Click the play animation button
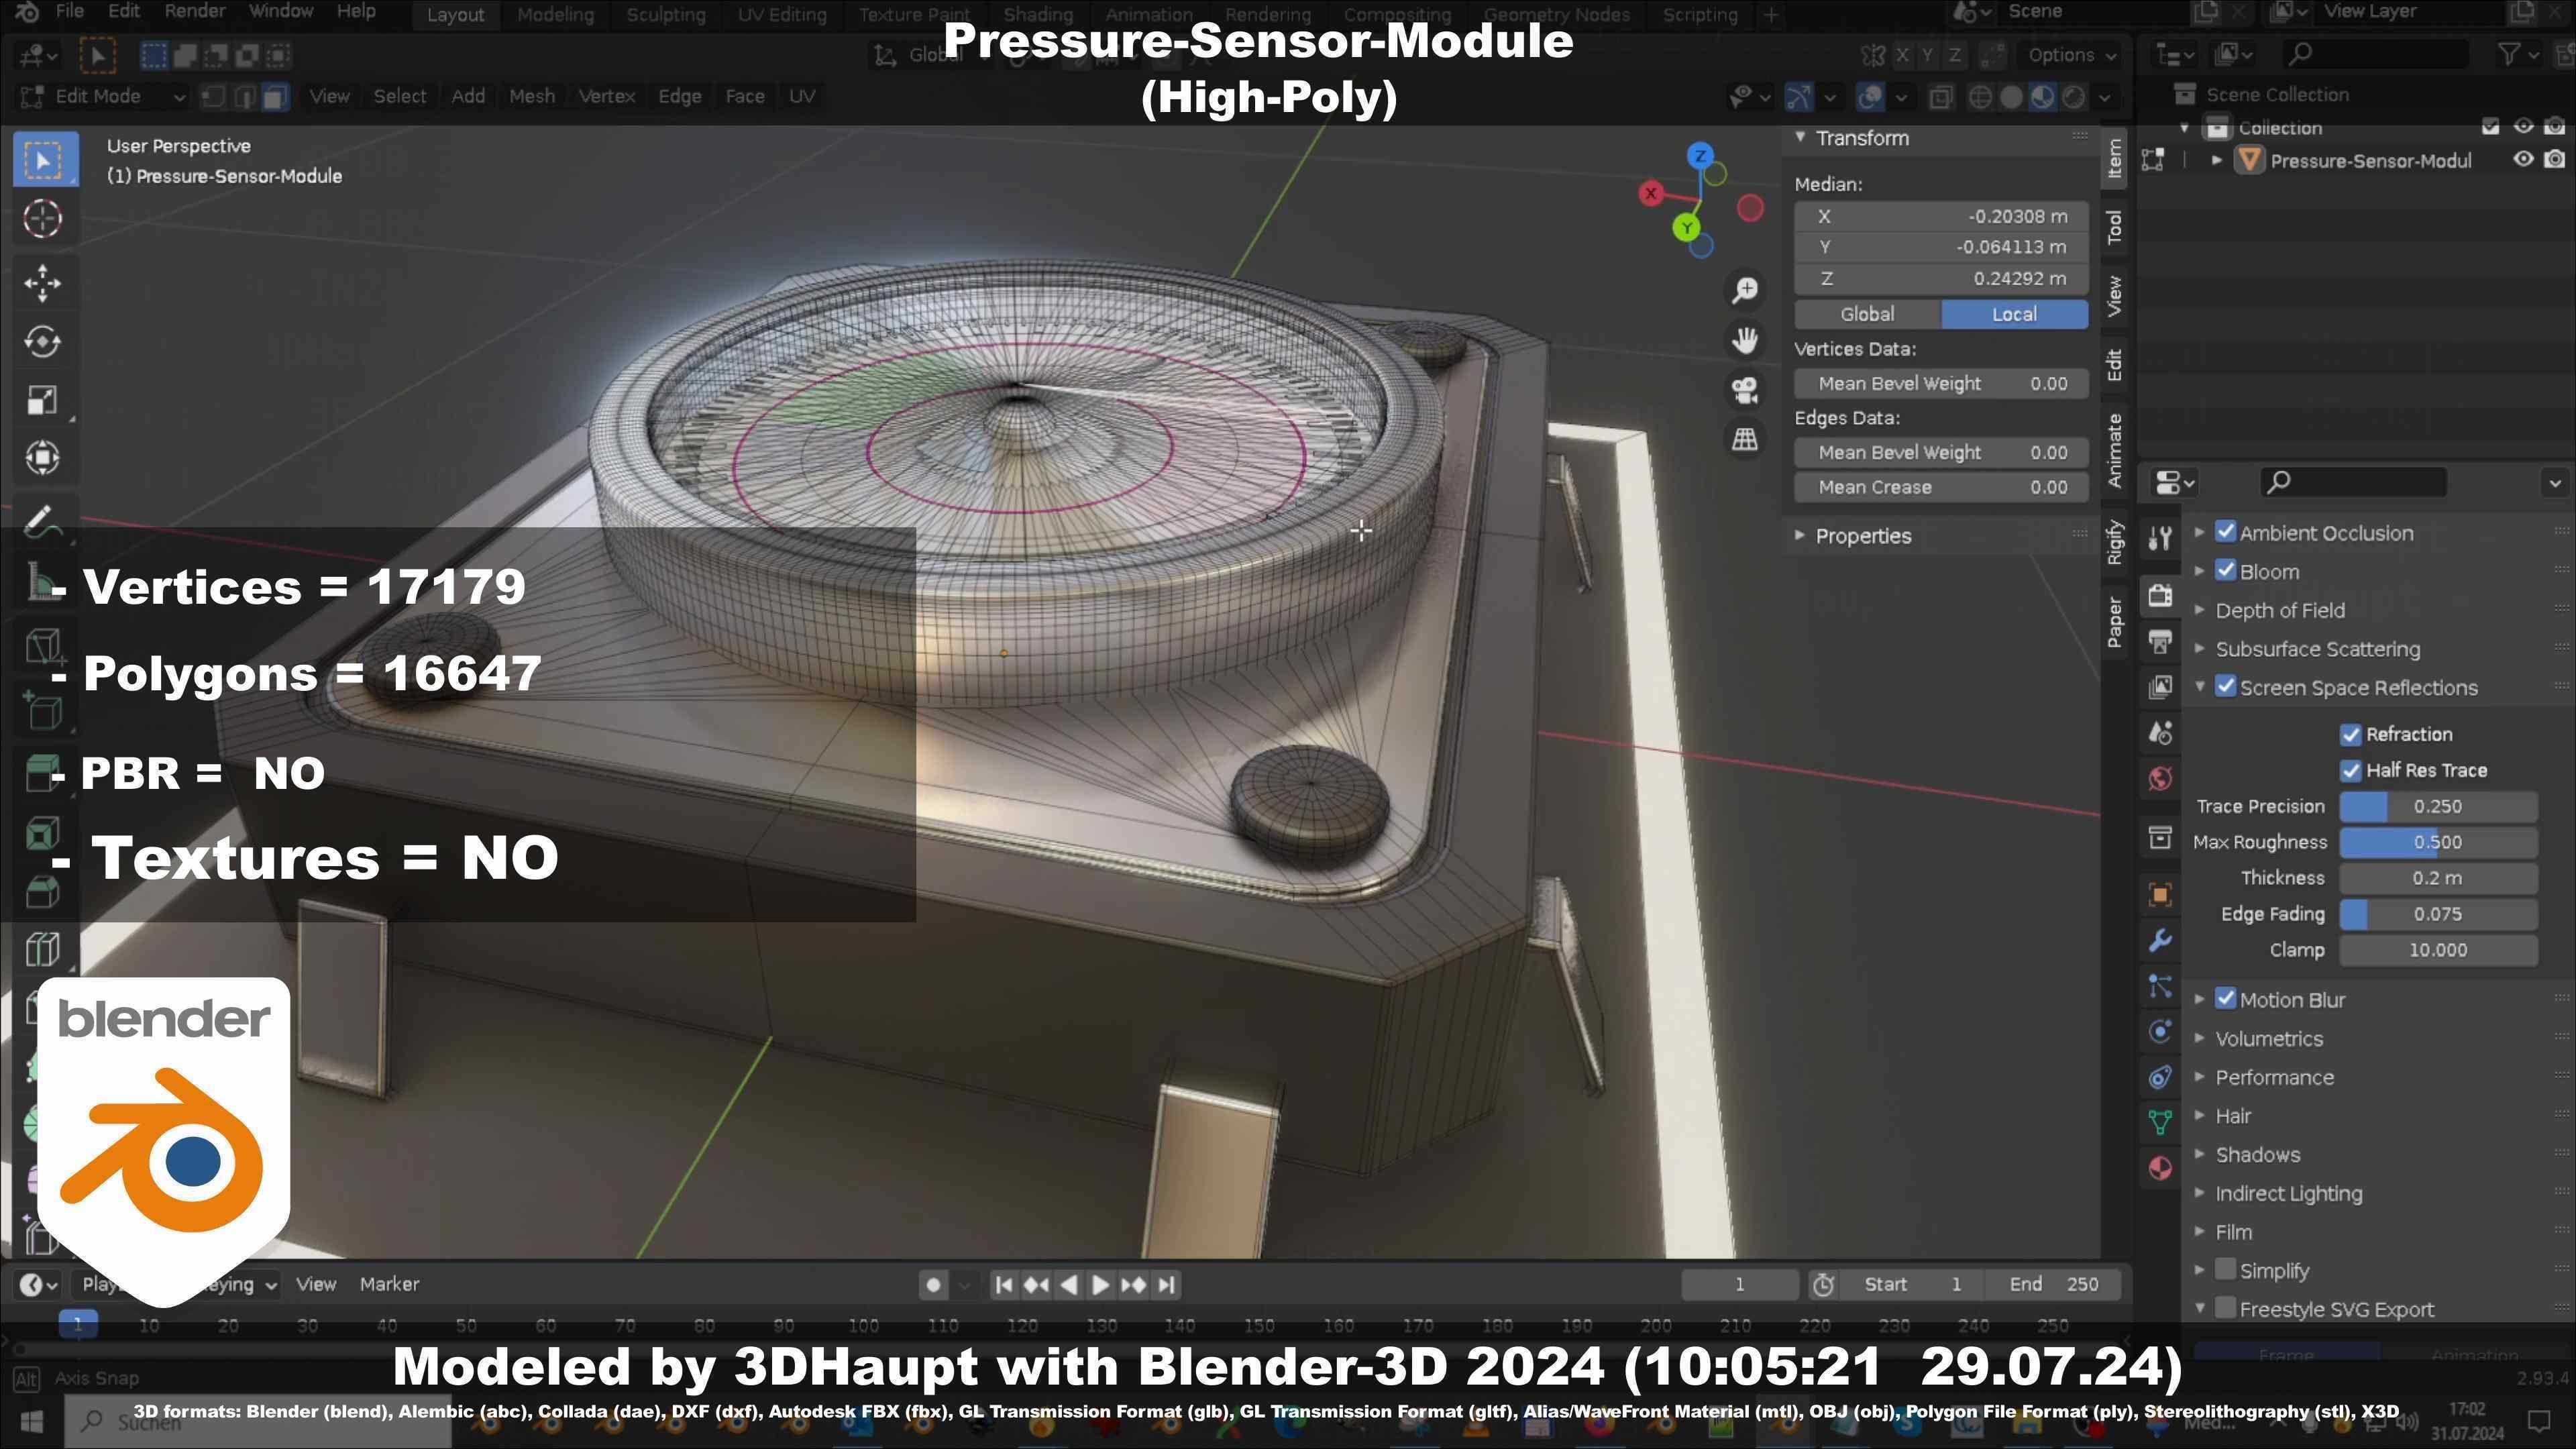 pyautogui.click(x=1100, y=1285)
